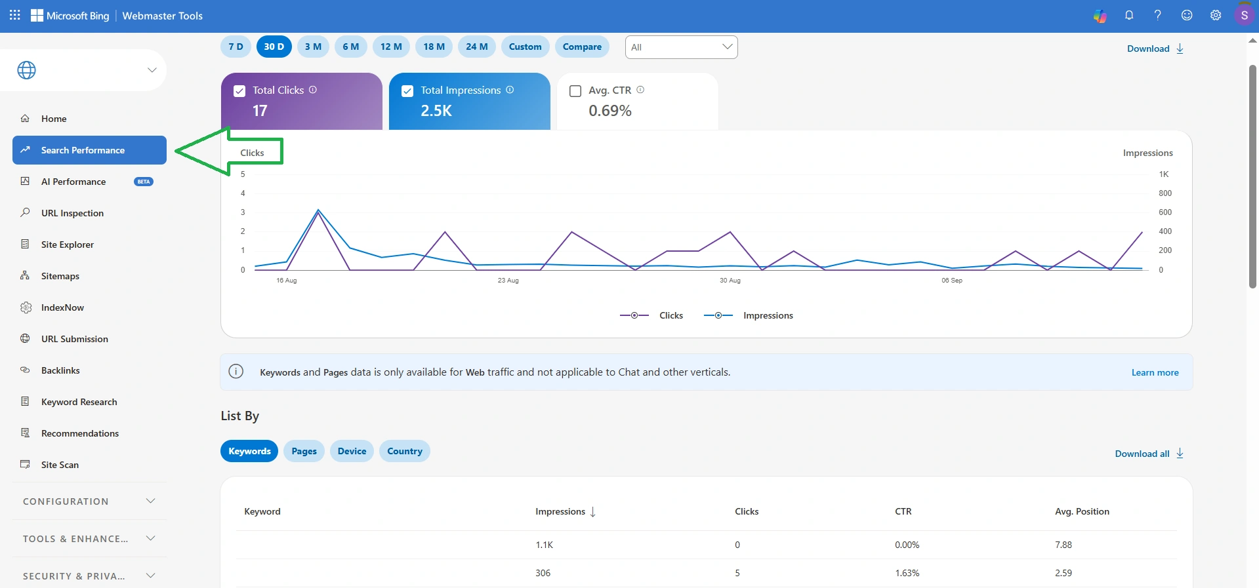This screenshot has height=588, width=1259.
Task: Switch list to Keywords tab
Action: [249, 451]
